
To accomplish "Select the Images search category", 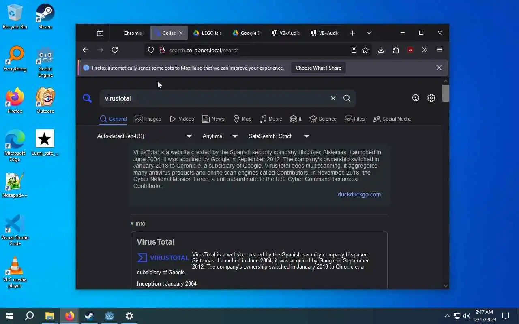I will click(148, 119).
